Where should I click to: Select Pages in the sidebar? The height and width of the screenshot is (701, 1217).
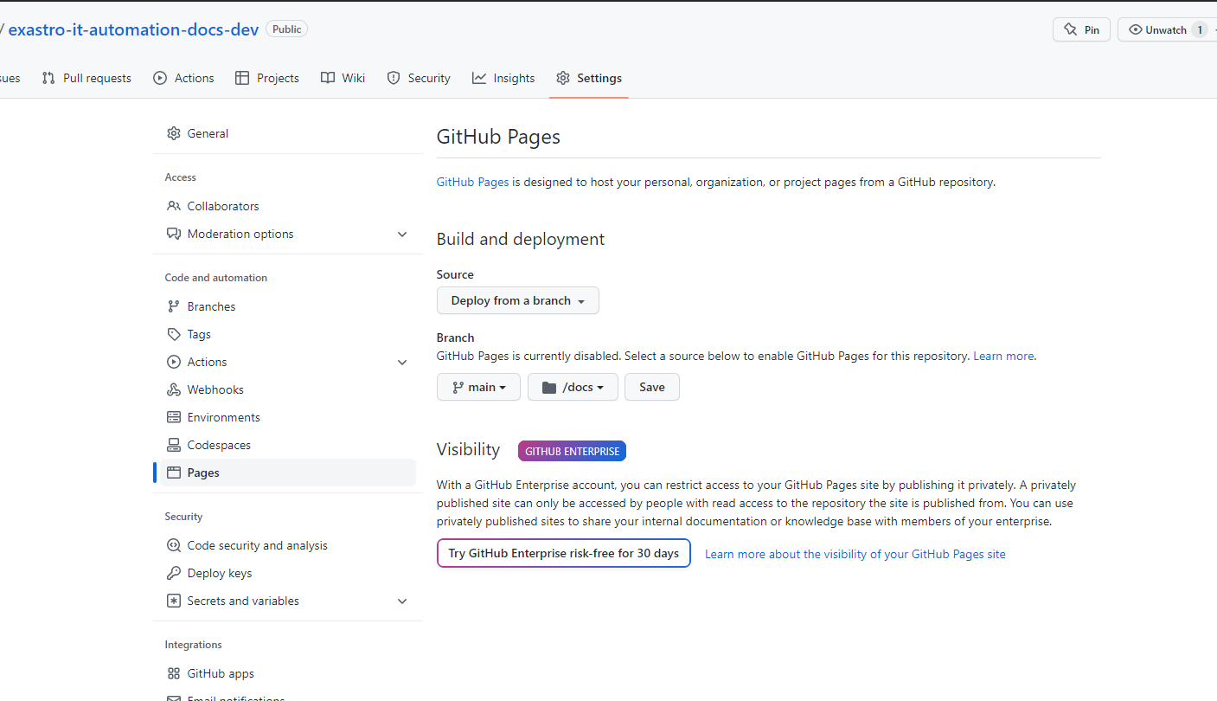tap(202, 473)
